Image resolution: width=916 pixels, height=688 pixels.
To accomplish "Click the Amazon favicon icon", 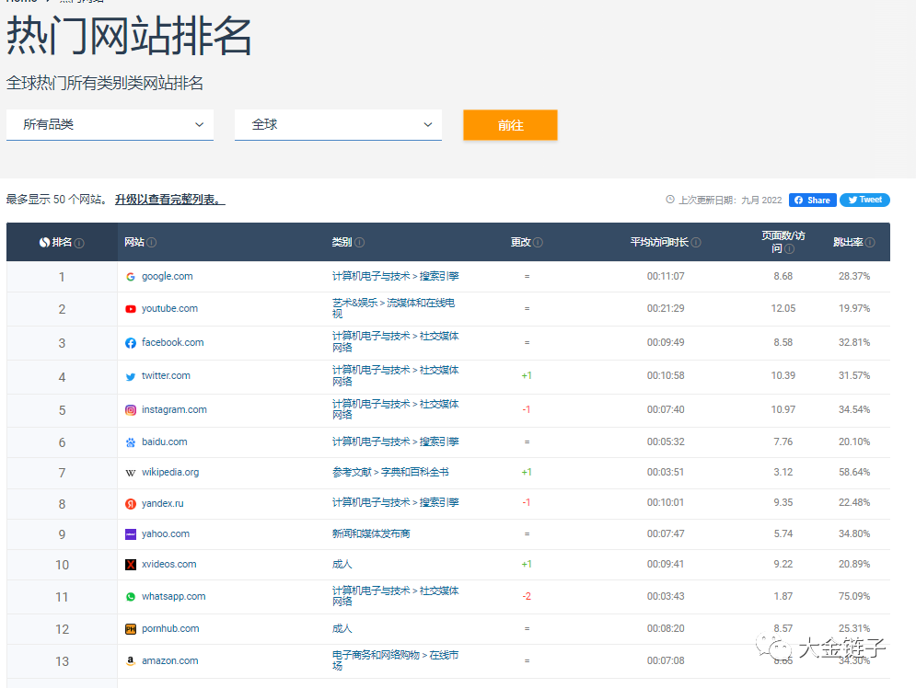I will (131, 661).
